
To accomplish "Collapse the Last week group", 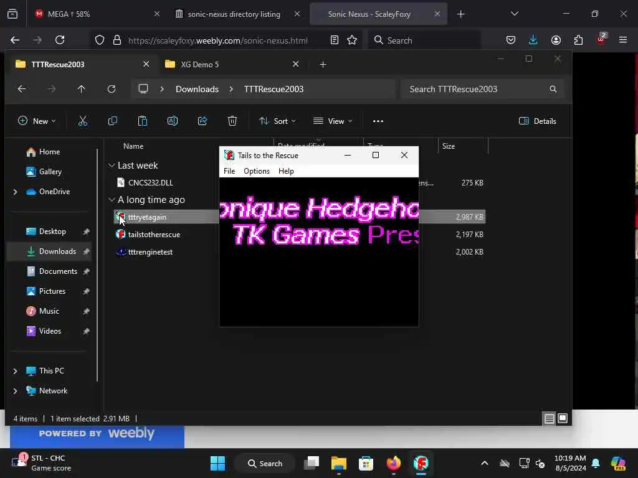I will (x=112, y=166).
